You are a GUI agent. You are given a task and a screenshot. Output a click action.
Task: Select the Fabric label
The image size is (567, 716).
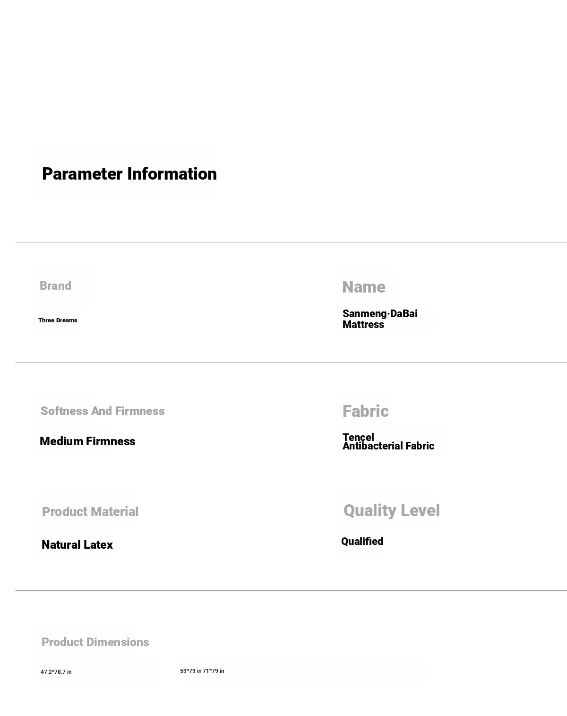click(366, 411)
